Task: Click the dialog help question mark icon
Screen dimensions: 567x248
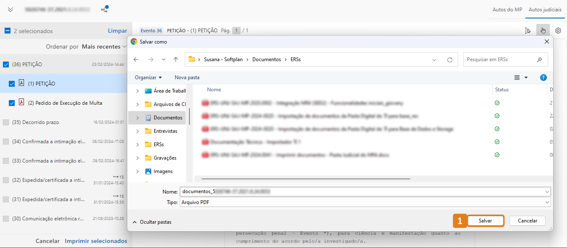Action: coord(543,77)
